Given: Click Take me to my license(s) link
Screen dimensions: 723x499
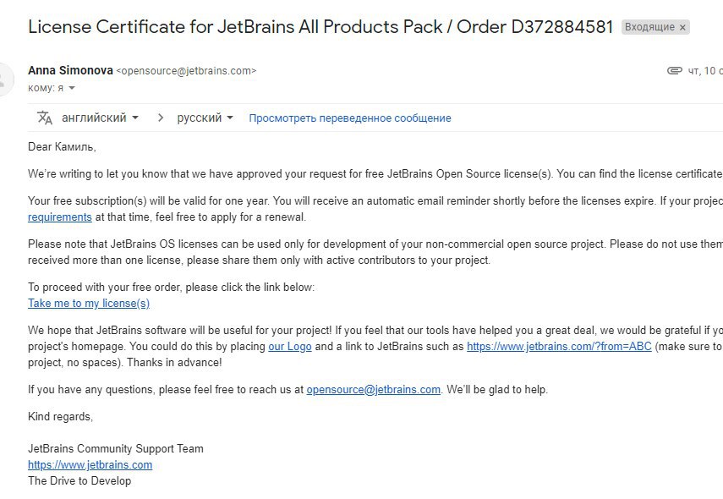Looking at the screenshot, I should coord(89,304).
